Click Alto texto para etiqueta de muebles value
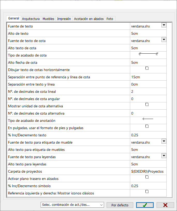Screen dimensions: 177x211 148,150
